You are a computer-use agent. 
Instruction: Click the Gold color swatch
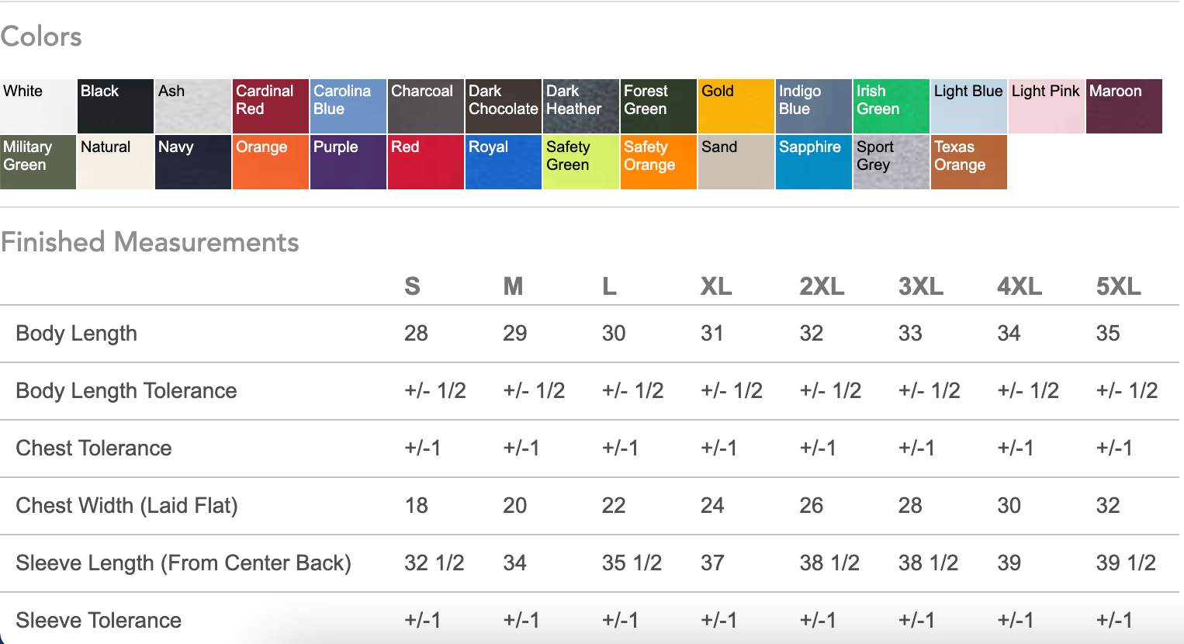click(736, 106)
